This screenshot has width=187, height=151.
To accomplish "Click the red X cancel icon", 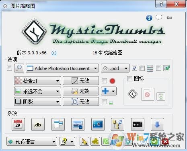I will [165, 142].
